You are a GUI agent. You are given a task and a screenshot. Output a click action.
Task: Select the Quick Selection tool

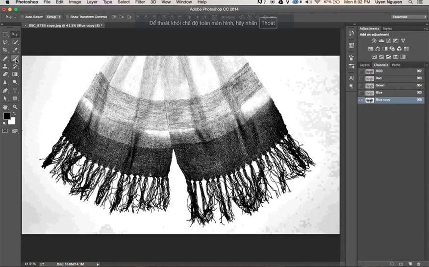point(15,42)
